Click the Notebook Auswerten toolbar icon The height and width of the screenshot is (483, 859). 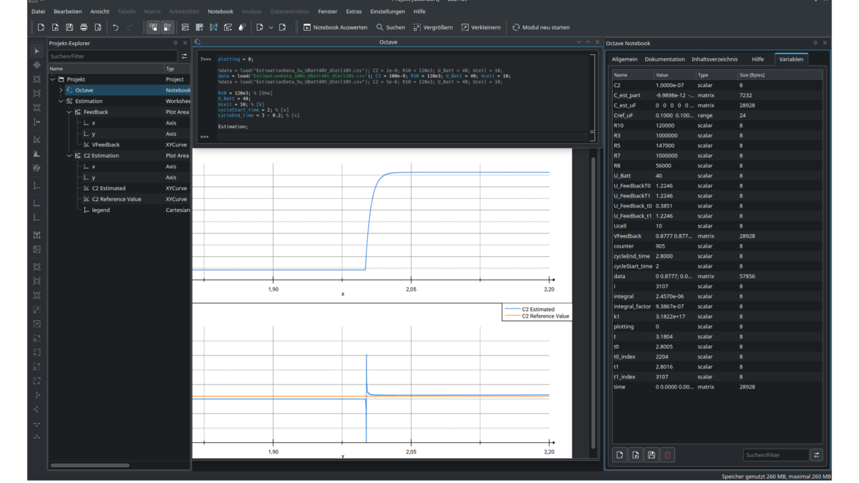pyautogui.click(x=308, y=28)
